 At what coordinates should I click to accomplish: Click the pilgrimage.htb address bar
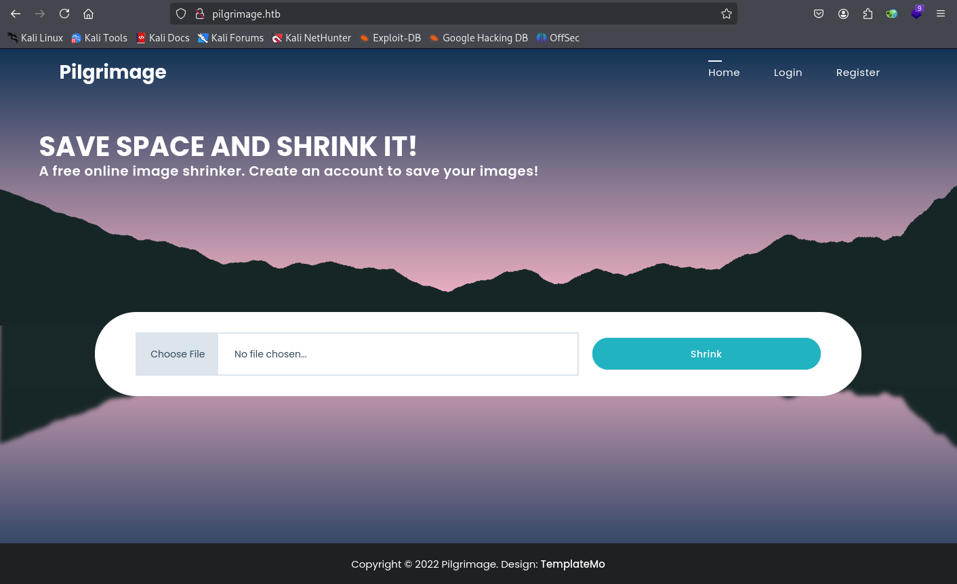(453, 14)
